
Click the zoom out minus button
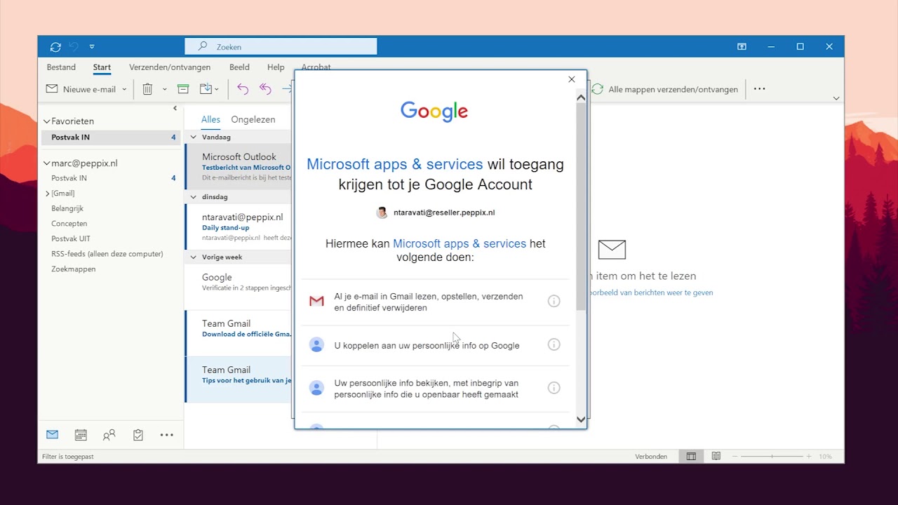tap(735, 457)
